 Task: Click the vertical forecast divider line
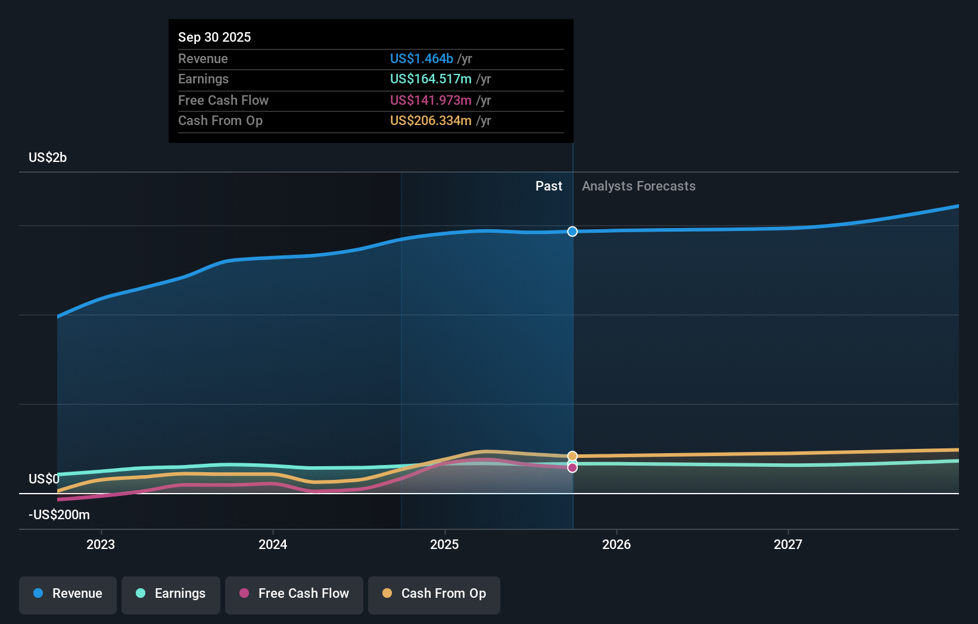click(x=572, y=357)
